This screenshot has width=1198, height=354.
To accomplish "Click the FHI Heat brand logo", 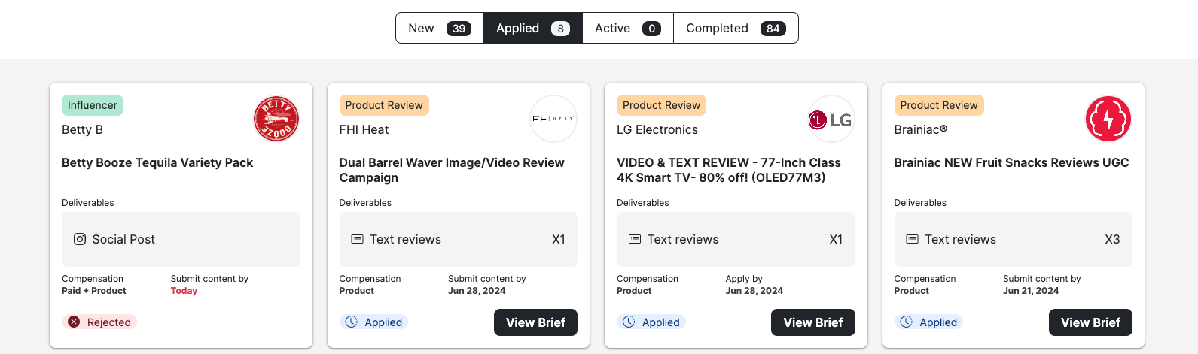I will (x=553, y=119).
